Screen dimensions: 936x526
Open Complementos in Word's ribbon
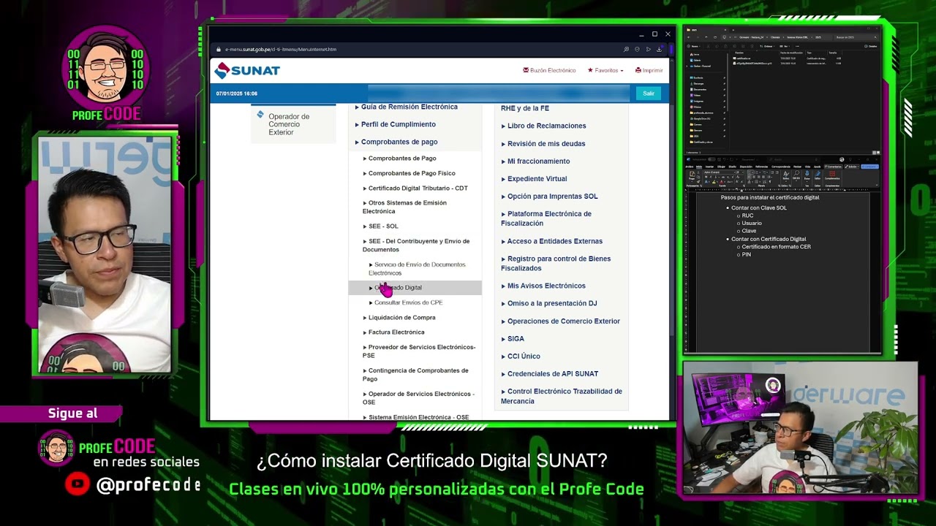[x=832, y=175]
